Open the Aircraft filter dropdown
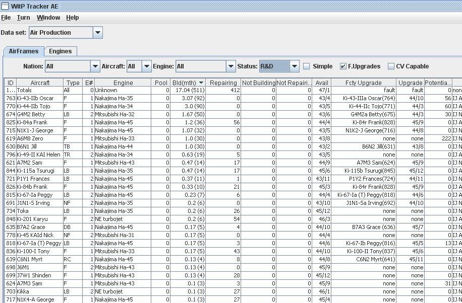 coord(146,66)
